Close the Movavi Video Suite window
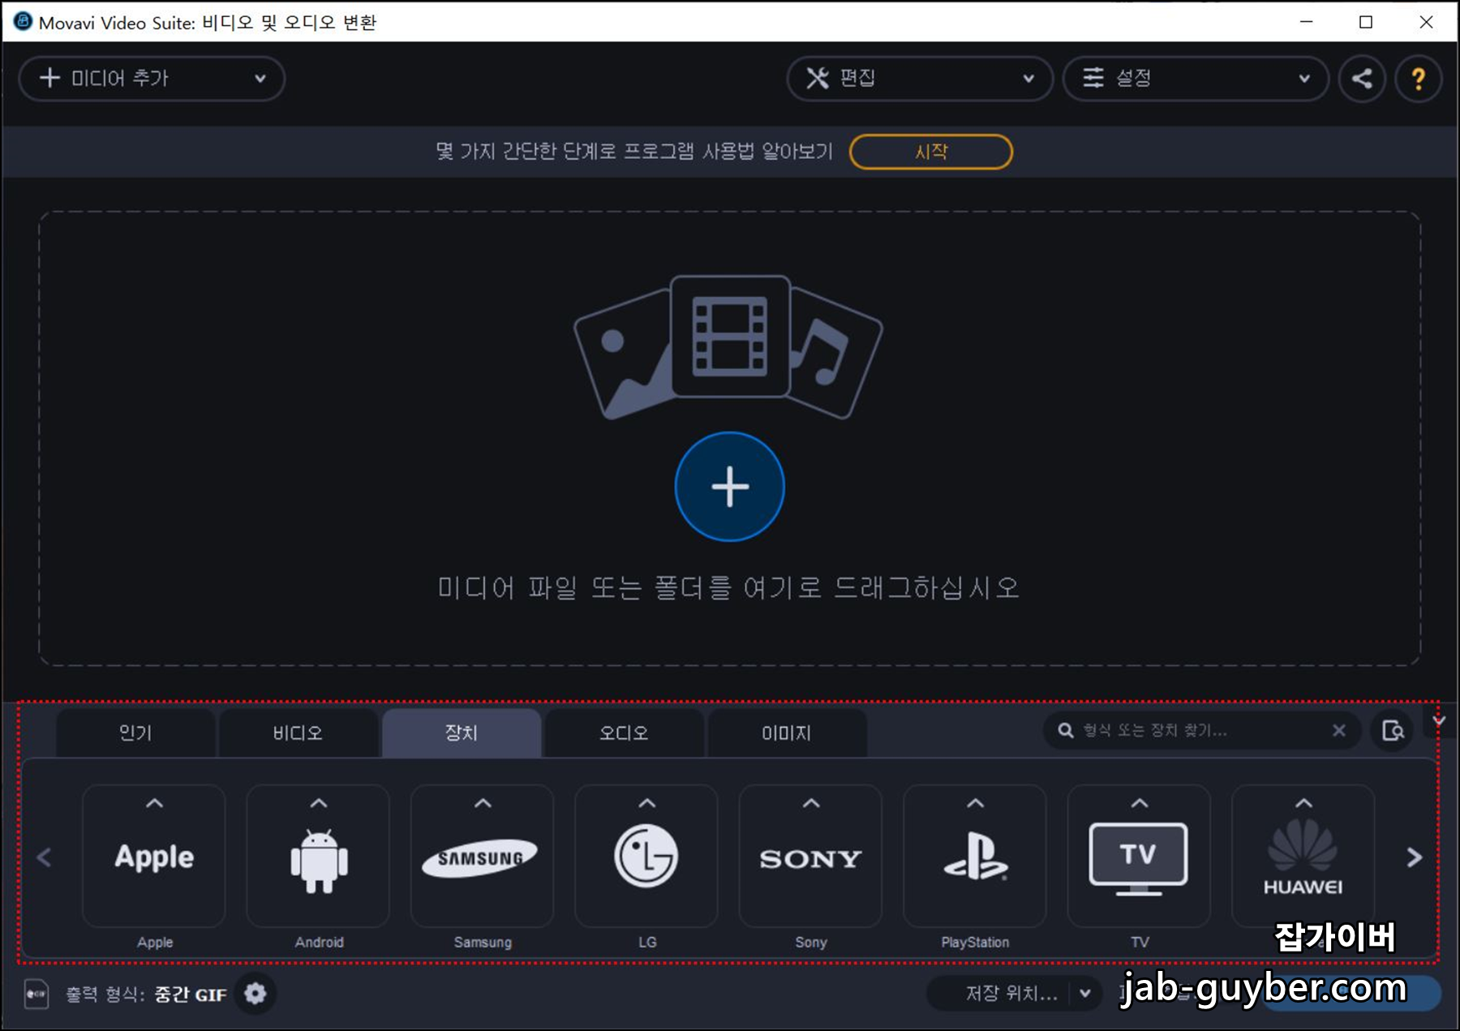The height and width of the screenshot is (1031, 1460). click(1426, 22)
